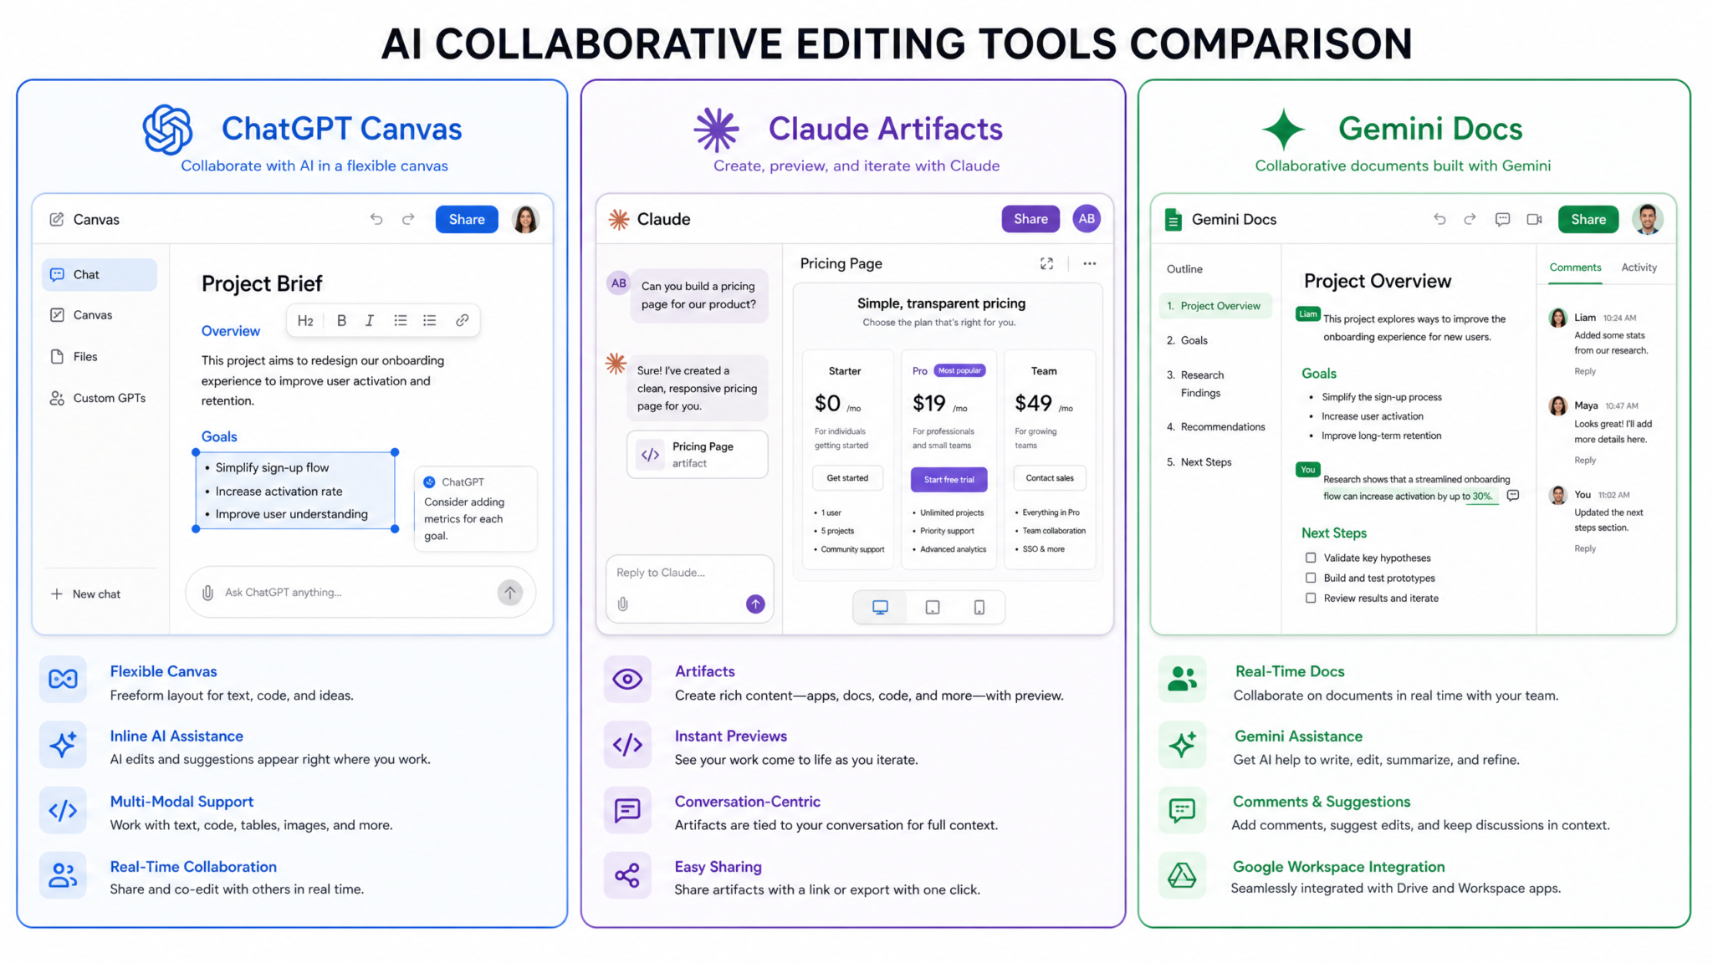Click the Gemini Docs document icon
Viewport: 1713px width, 963px height.
(1174, 220)
